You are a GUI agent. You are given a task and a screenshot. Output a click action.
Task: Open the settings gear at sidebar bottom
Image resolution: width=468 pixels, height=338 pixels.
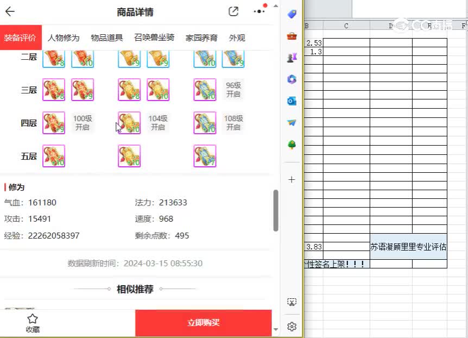tap(292, 326)
